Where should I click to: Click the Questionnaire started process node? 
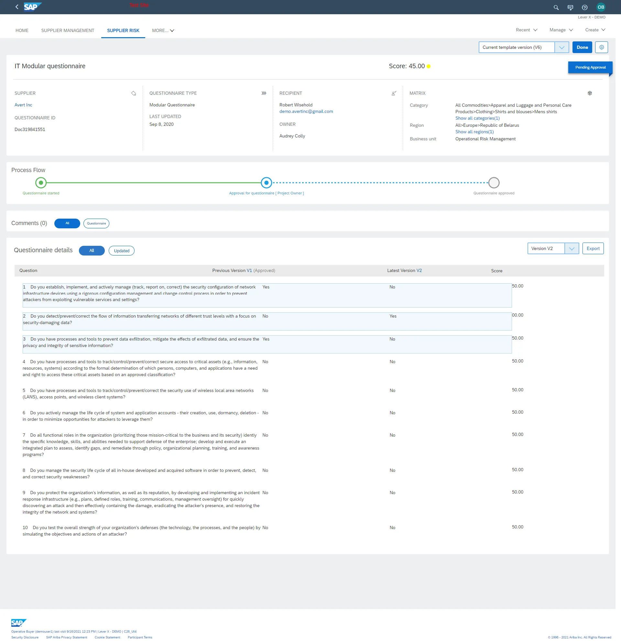(x=41, y=183)
